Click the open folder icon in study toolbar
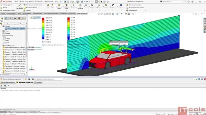The width and height of the screenshot is (206, 115). point(25,79)
